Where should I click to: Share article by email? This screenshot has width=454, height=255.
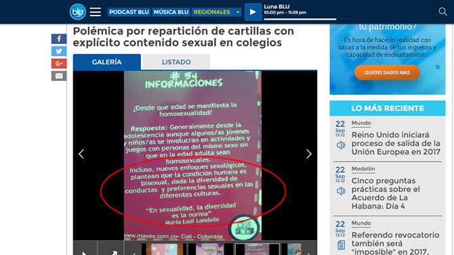(59, 76)
